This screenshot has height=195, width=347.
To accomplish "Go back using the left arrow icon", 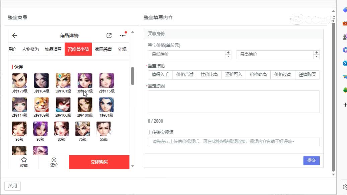I will (x=15, y=36).
